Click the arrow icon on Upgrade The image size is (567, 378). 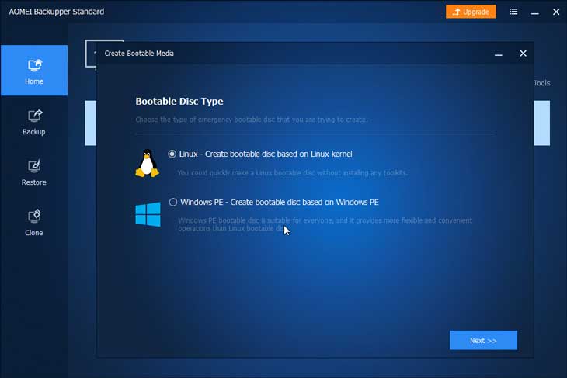(x=456, y=12)
